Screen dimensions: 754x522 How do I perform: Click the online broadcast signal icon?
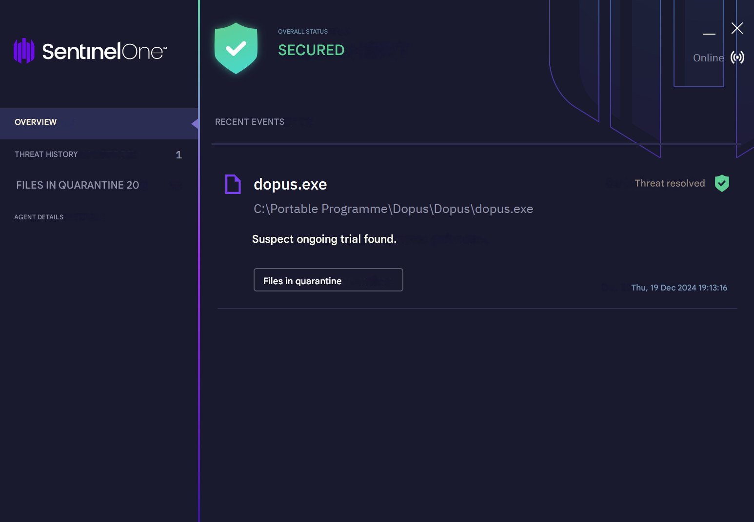737,58
